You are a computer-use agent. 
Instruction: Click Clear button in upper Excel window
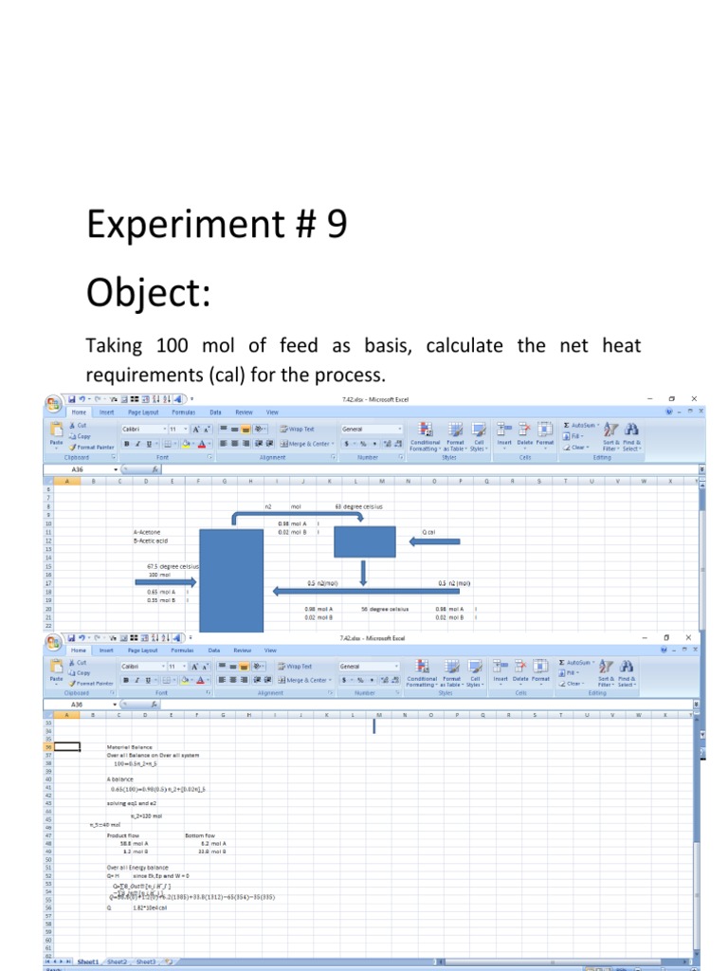tap(575, 447)
